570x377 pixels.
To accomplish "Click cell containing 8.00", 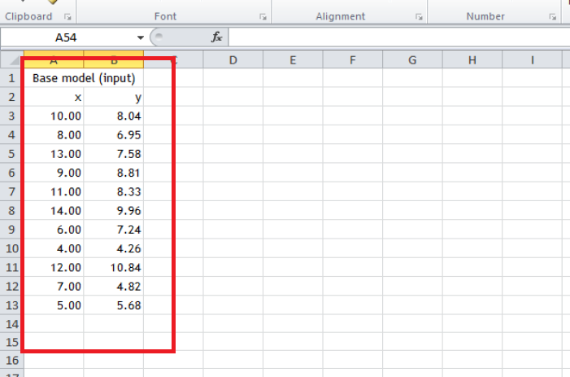I will pos(54,134).
